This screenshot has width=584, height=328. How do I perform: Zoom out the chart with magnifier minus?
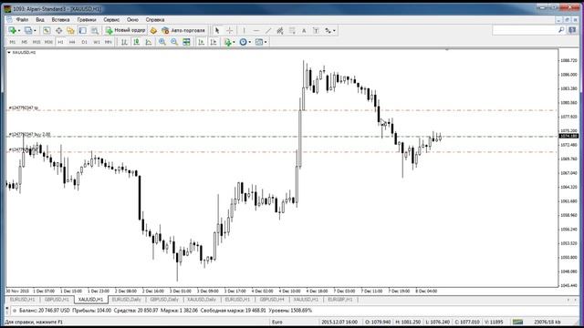click(174, 42)
